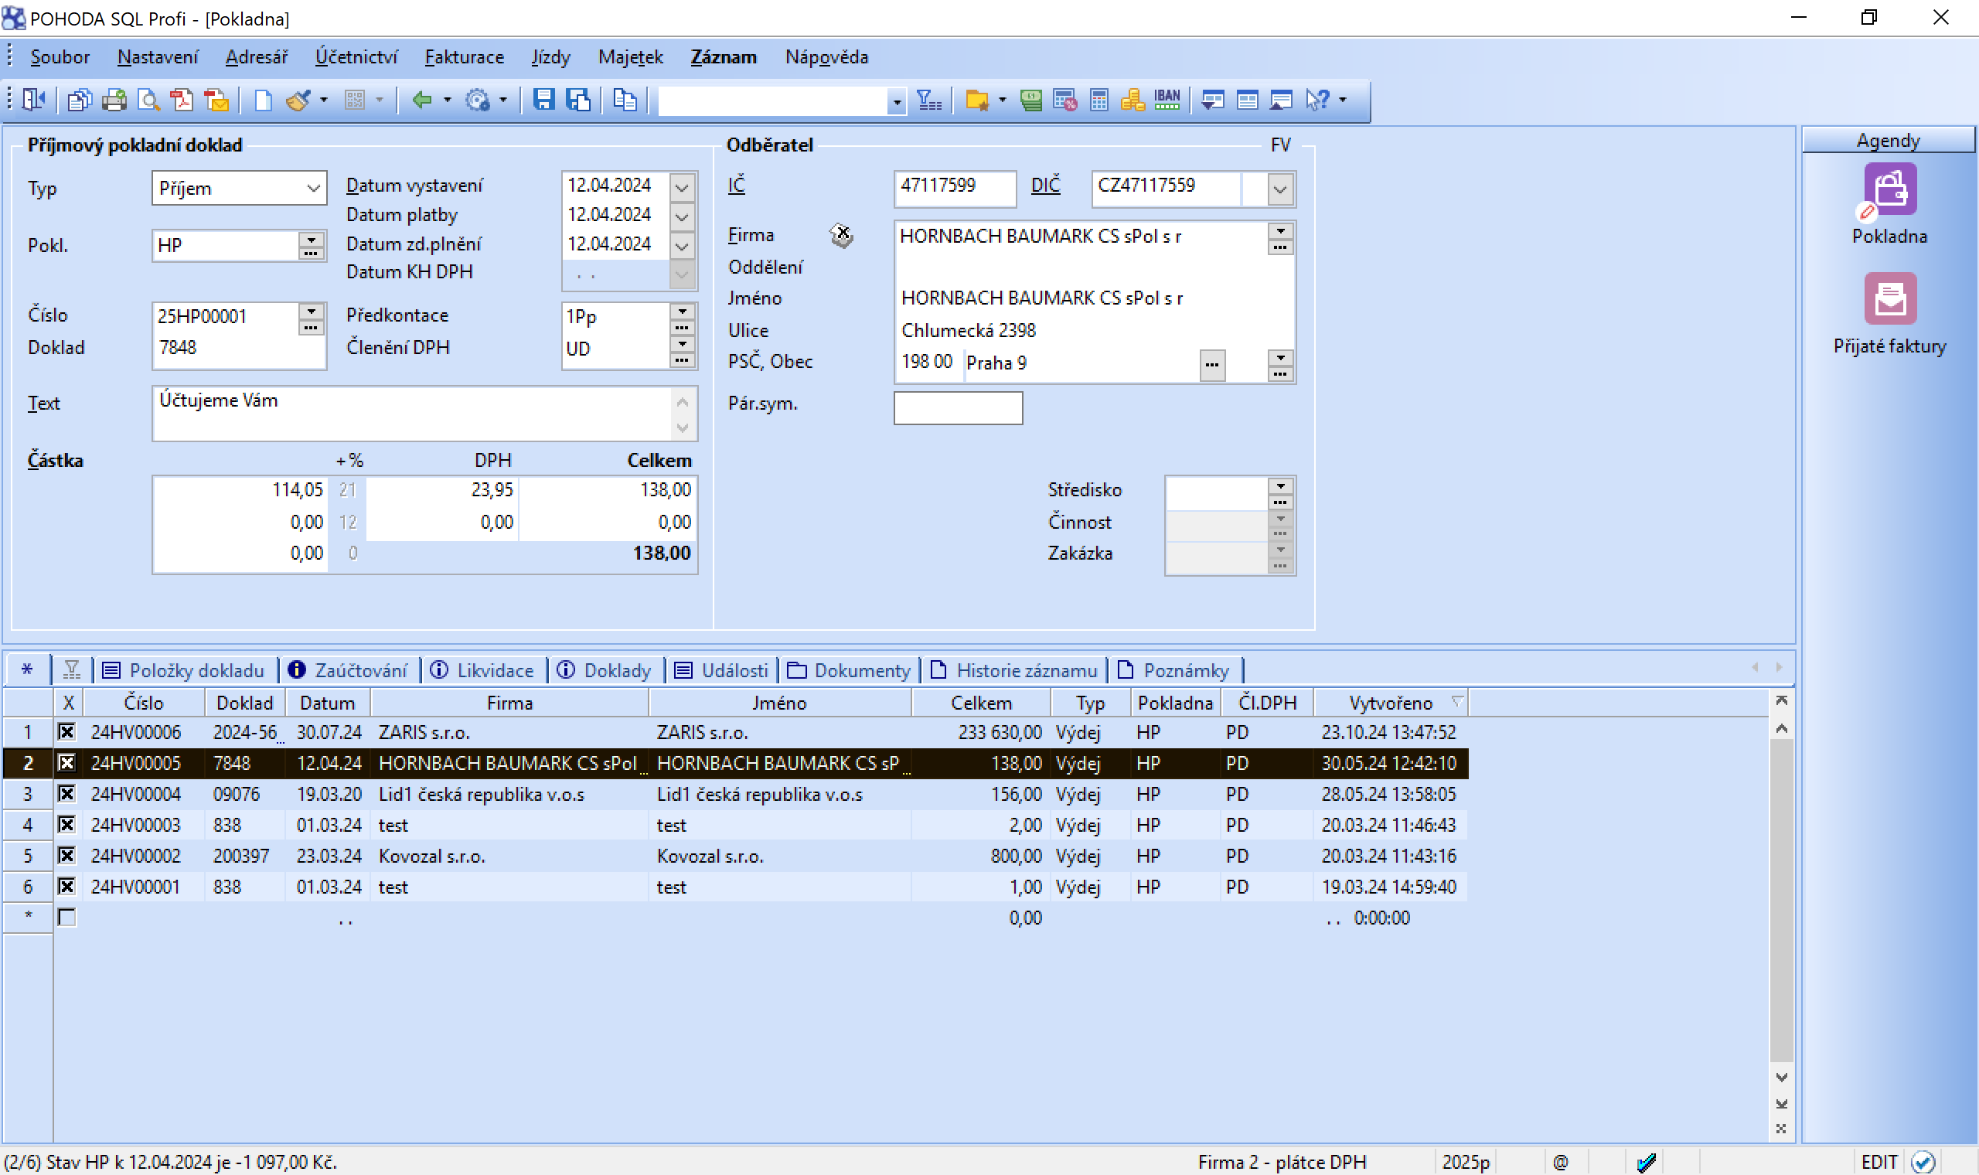Switch to the Položky dokladu tab
The width and height of the screenshot is (1979, 1175).
point(184,670)
